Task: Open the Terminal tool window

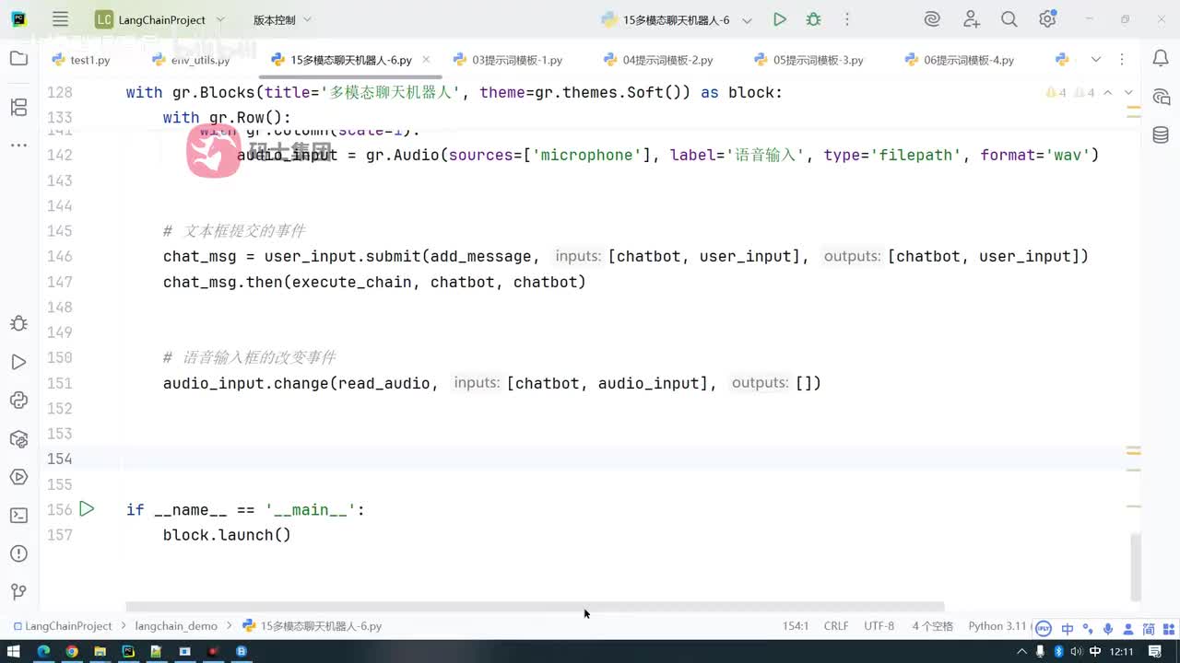Action: point(18,515)
